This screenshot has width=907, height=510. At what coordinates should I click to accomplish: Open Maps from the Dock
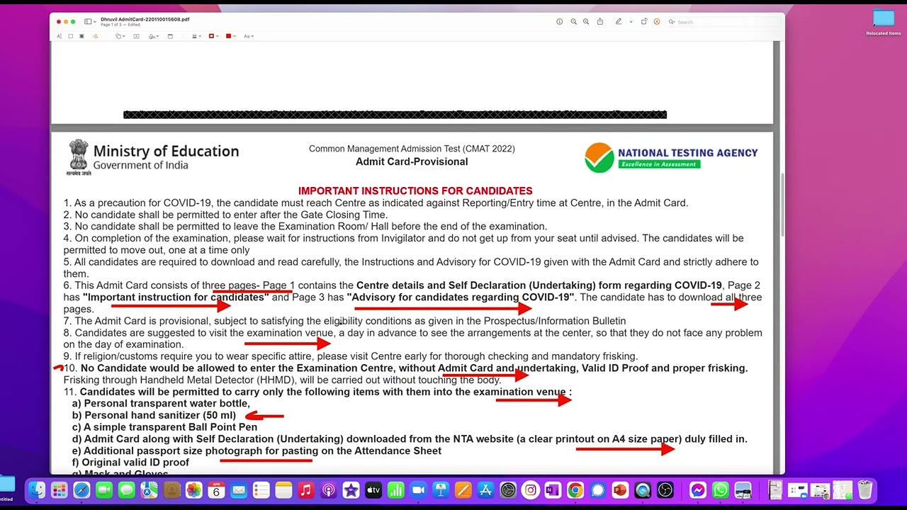click(149, 490)
